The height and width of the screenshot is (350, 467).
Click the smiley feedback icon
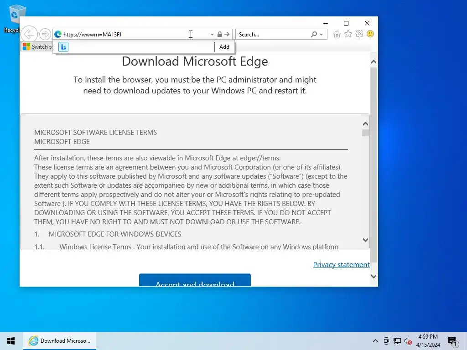pos(370,34)
